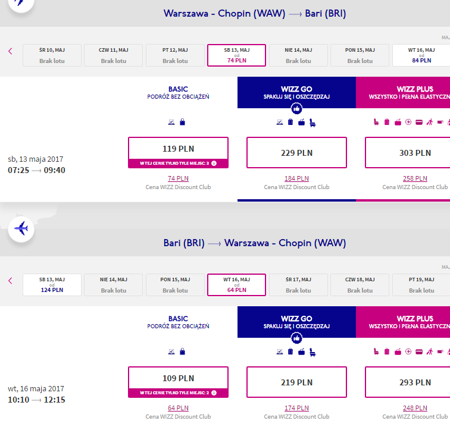Click the airplane icon above Bari–Warszawa heading
This screenshot has width=450, height=424.
click(x=21, y=229)
